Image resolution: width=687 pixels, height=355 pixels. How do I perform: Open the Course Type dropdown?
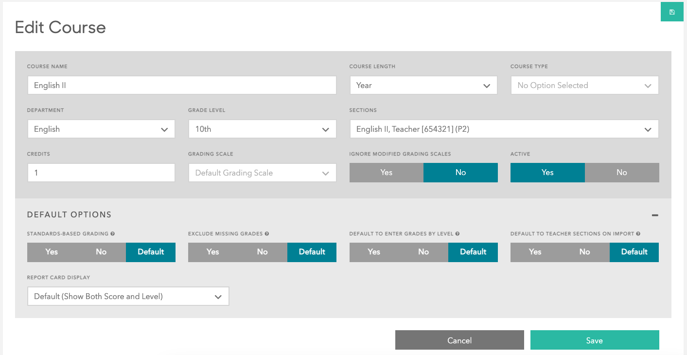click(x=584, y=86)
